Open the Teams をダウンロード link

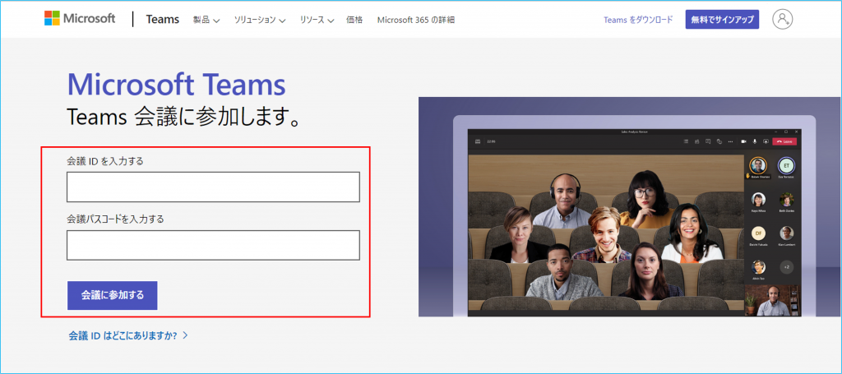coord(638,20)
